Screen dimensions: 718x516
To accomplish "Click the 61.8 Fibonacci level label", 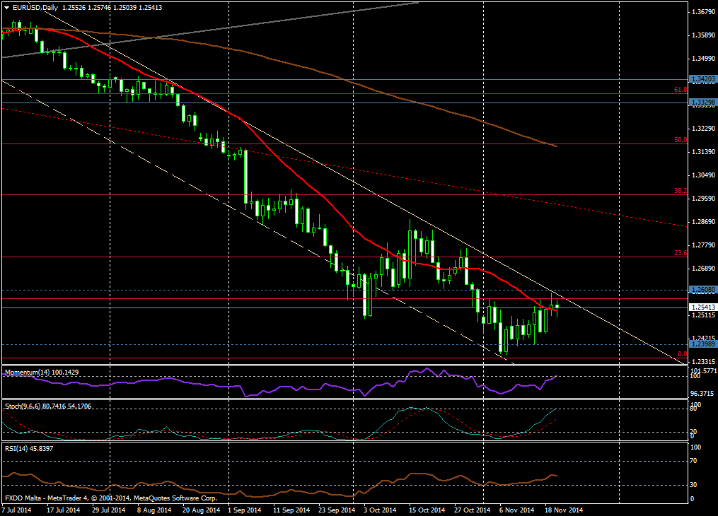I will pyautogui.click(x=681, y=90).
